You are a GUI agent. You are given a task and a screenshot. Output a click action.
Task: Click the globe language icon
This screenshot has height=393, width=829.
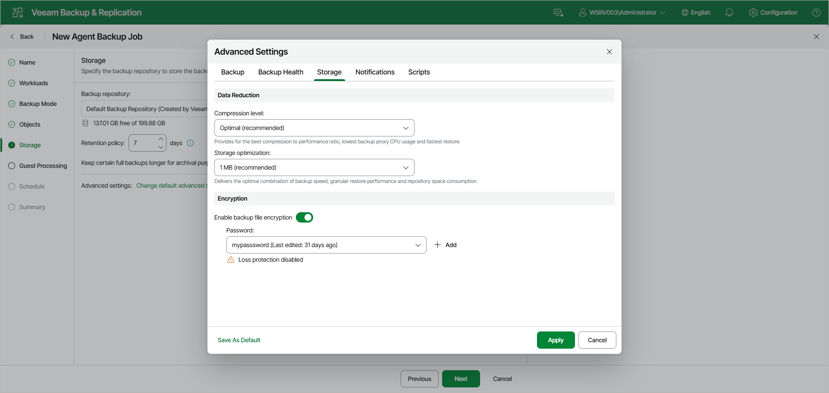click(685, 12)
